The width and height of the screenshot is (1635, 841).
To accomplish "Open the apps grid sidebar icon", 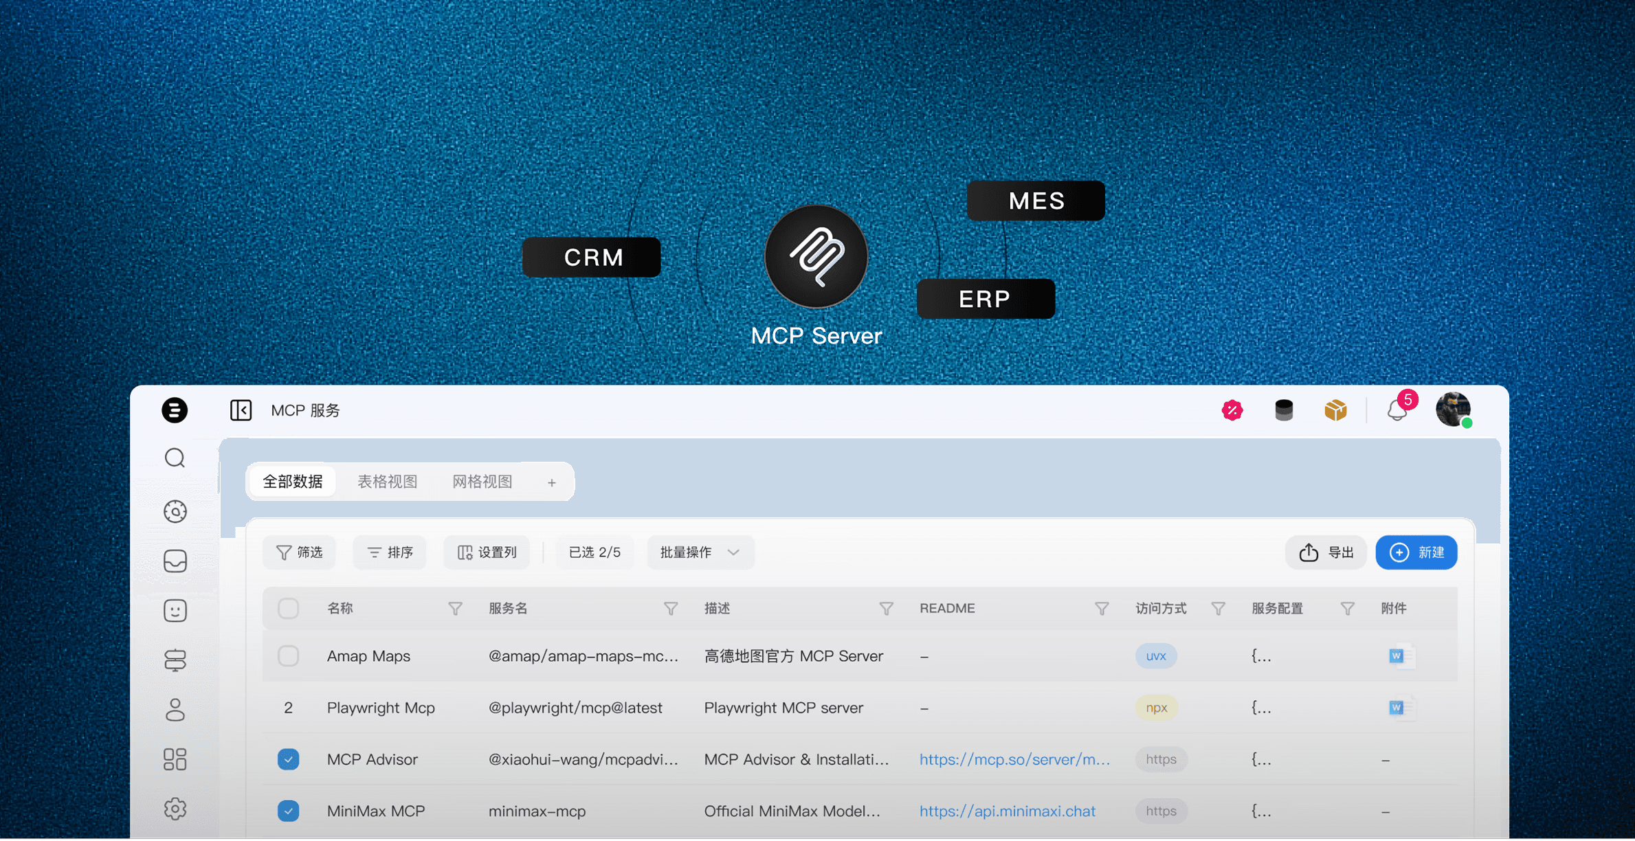I will click(x=175, y=759).
